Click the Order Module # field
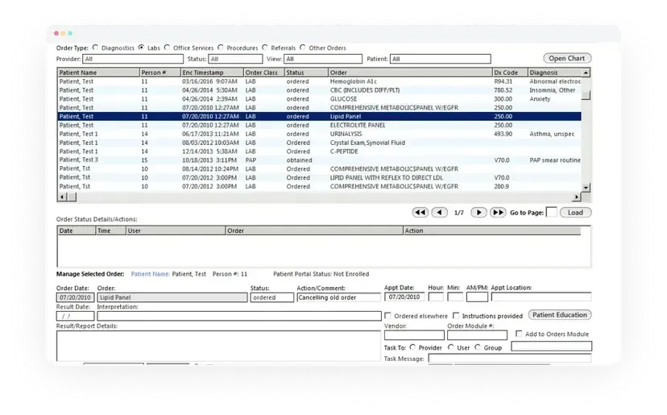The image size is (667, 415). [477, 335]
